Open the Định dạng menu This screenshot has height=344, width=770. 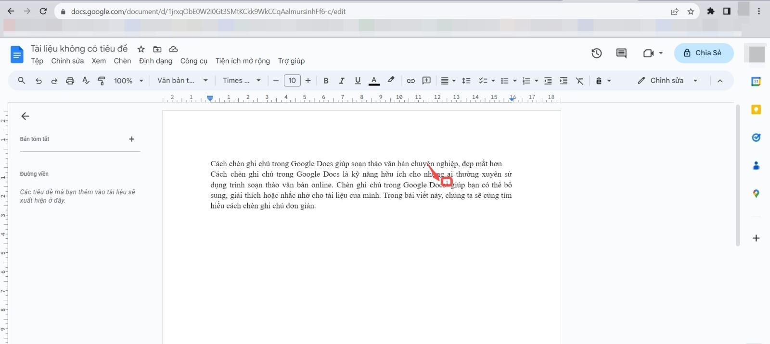pyautogui.click(x=155, y=61)
